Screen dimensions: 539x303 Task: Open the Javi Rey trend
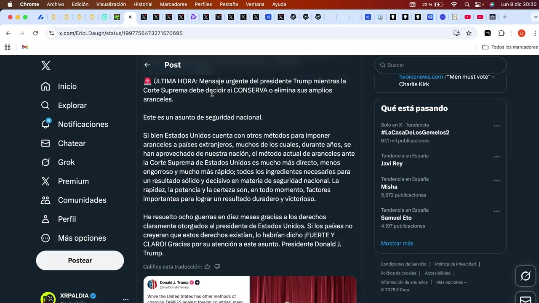click(x=392, y=163)
